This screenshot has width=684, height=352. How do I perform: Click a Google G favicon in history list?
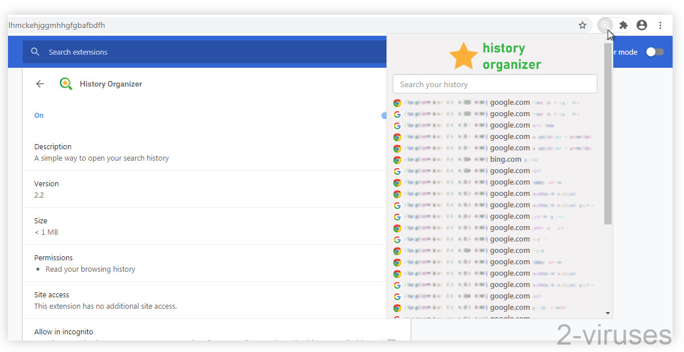[x=397, y=113]
